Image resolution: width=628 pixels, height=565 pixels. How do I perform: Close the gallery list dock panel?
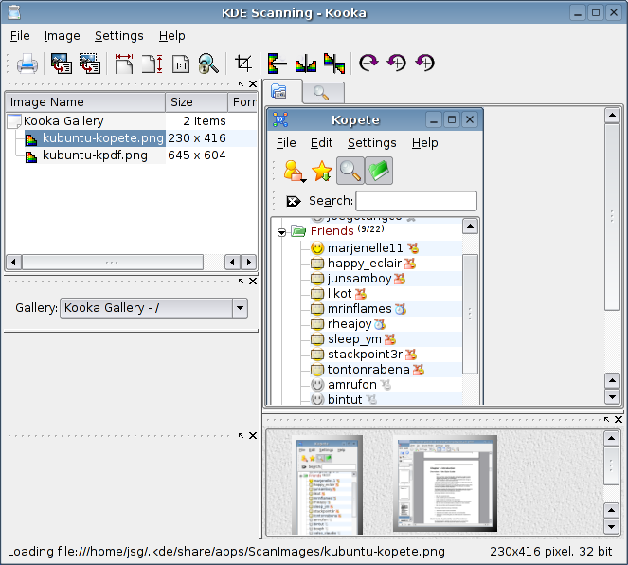point(253,83)
